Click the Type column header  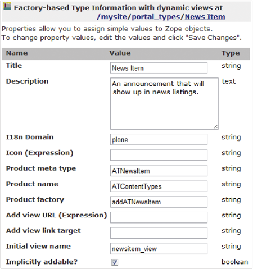(231, 53)
